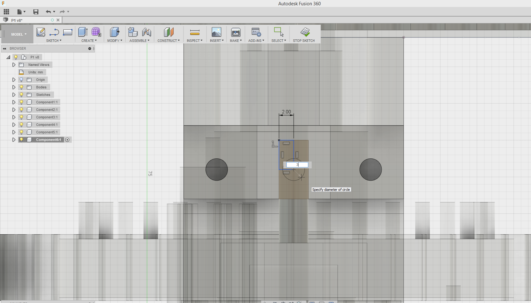Select the Rectangle sketch tool
Viewport: 531px width, 303px height.
coord(68,32)
